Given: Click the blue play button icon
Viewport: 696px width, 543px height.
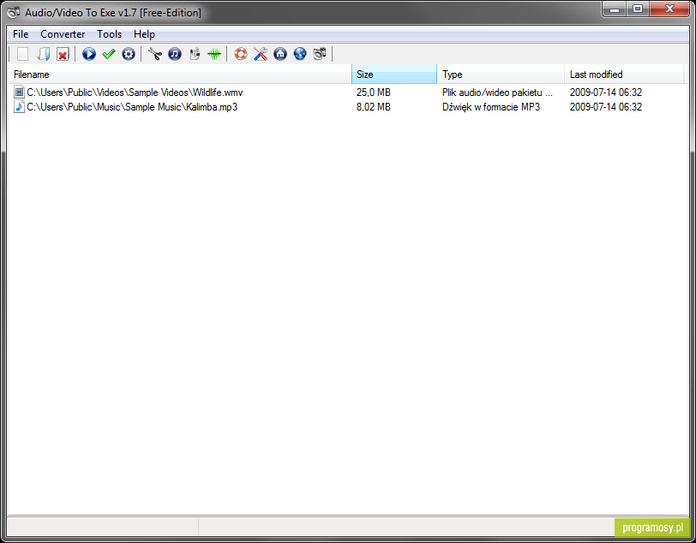Looking at the screenshot, I should 89,54.
